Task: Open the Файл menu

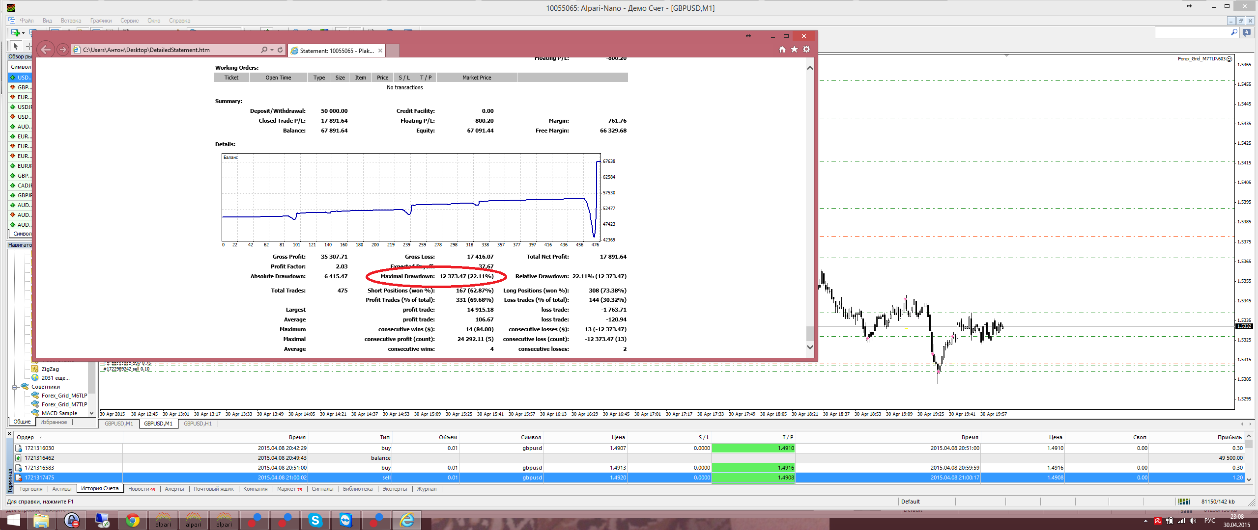Action: pos(27,21)
